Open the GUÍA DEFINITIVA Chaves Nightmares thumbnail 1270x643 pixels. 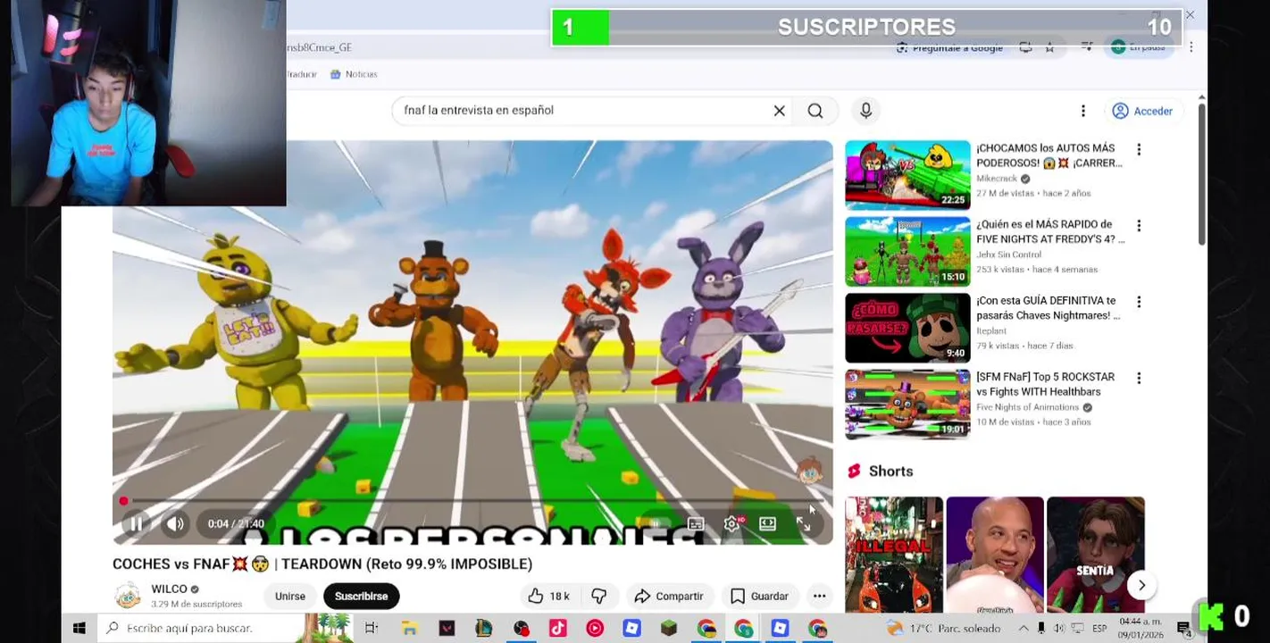[907, 328]
